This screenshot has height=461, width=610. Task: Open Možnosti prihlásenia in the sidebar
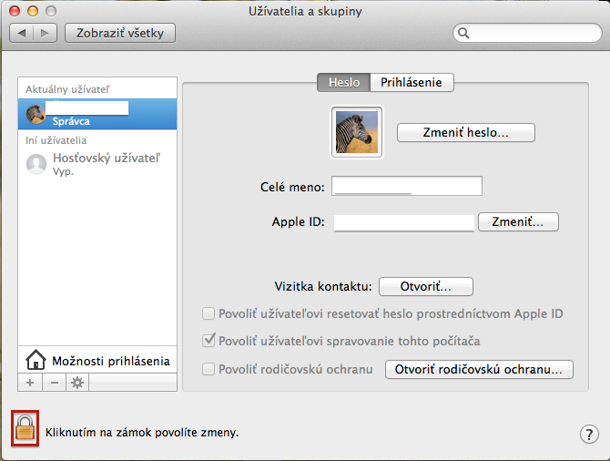coord(97,360)
